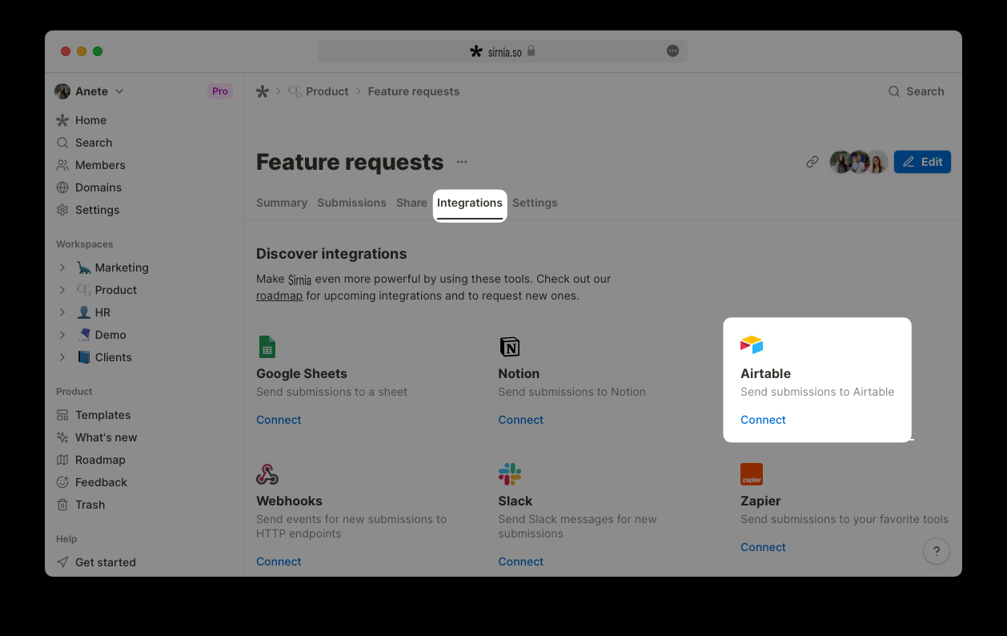Click the Zapier logo
Image resolution: width=1007 pixels, height=636 pixels.
(752, 474)
